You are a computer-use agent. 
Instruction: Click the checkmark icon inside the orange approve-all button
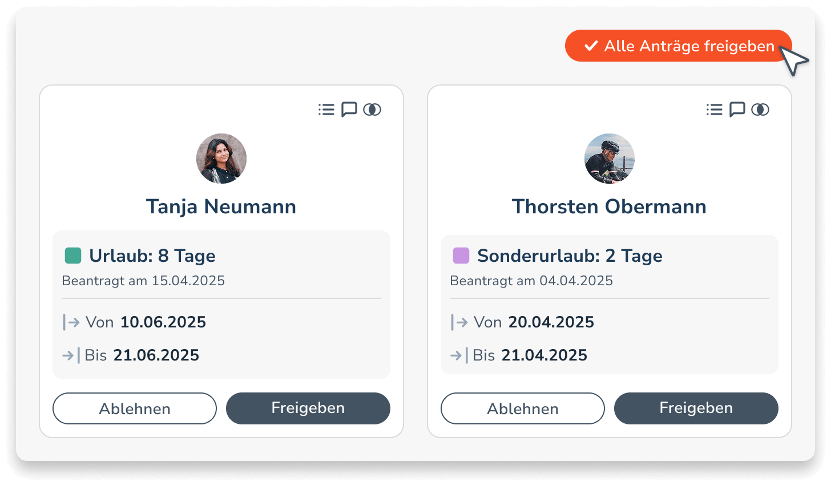point(591,46)
